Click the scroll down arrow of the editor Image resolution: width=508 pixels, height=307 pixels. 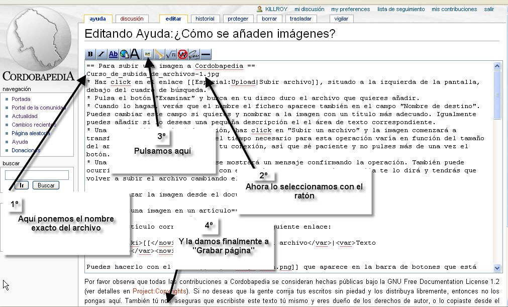coord(497,268)
